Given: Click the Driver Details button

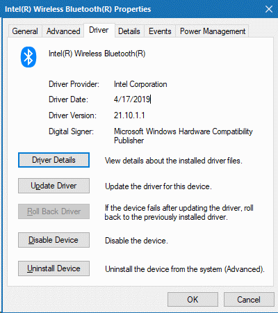Looking at the screenshot, I should (54, 160).
